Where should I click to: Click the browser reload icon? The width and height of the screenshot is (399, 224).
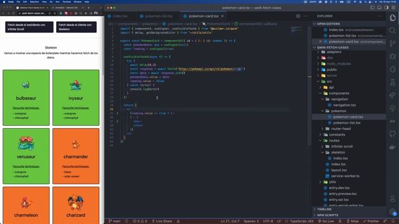click(14, 13)
